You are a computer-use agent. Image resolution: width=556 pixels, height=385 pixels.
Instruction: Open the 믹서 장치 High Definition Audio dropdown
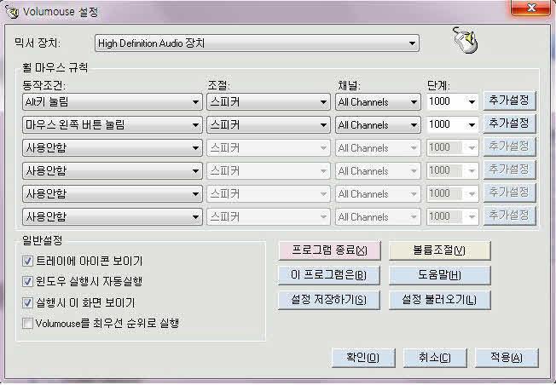click(257, 43)
